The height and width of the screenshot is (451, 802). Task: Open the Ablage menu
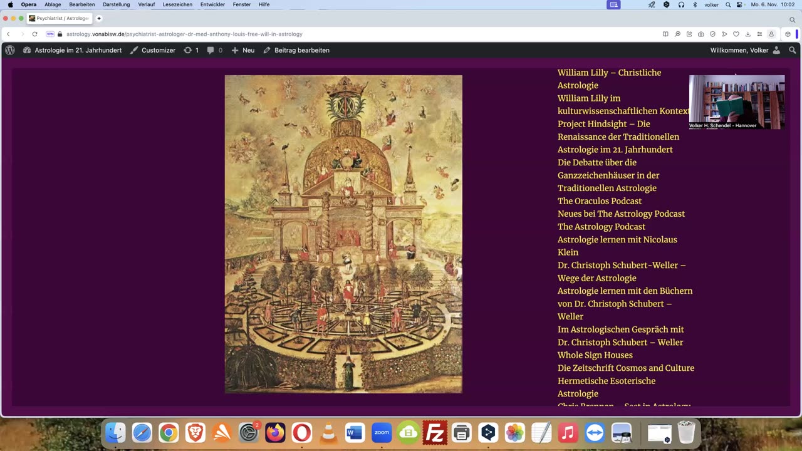(x=53, y=4)
